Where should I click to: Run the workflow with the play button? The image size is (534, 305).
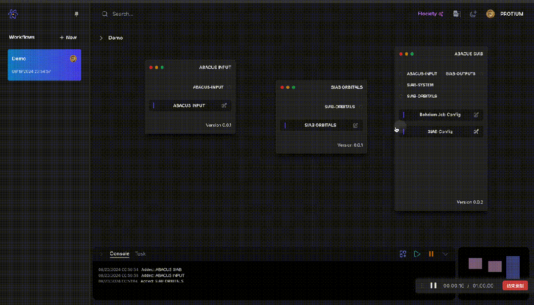(417, 254)
